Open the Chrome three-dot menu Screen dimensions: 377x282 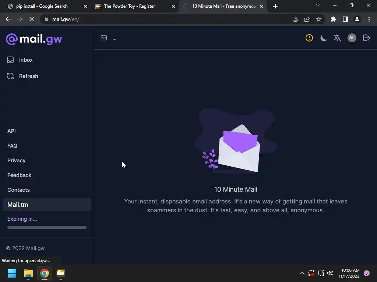(x=369, y=19)
